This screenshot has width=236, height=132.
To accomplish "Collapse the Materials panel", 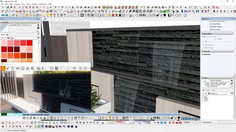I will click(1, 22).
